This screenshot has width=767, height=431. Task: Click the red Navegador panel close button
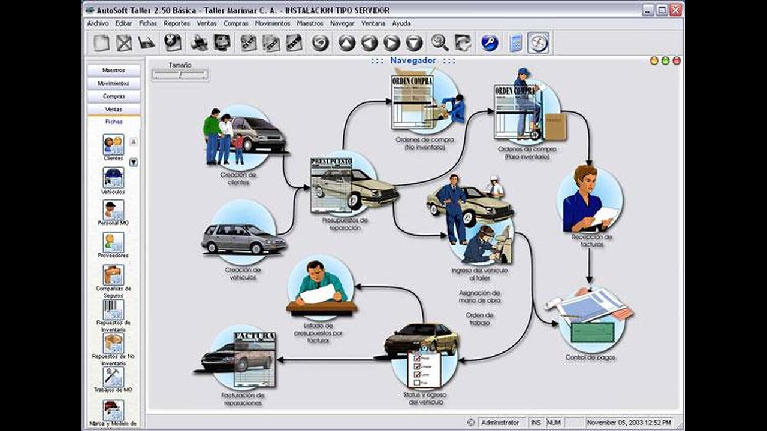(x=677, y=60)
